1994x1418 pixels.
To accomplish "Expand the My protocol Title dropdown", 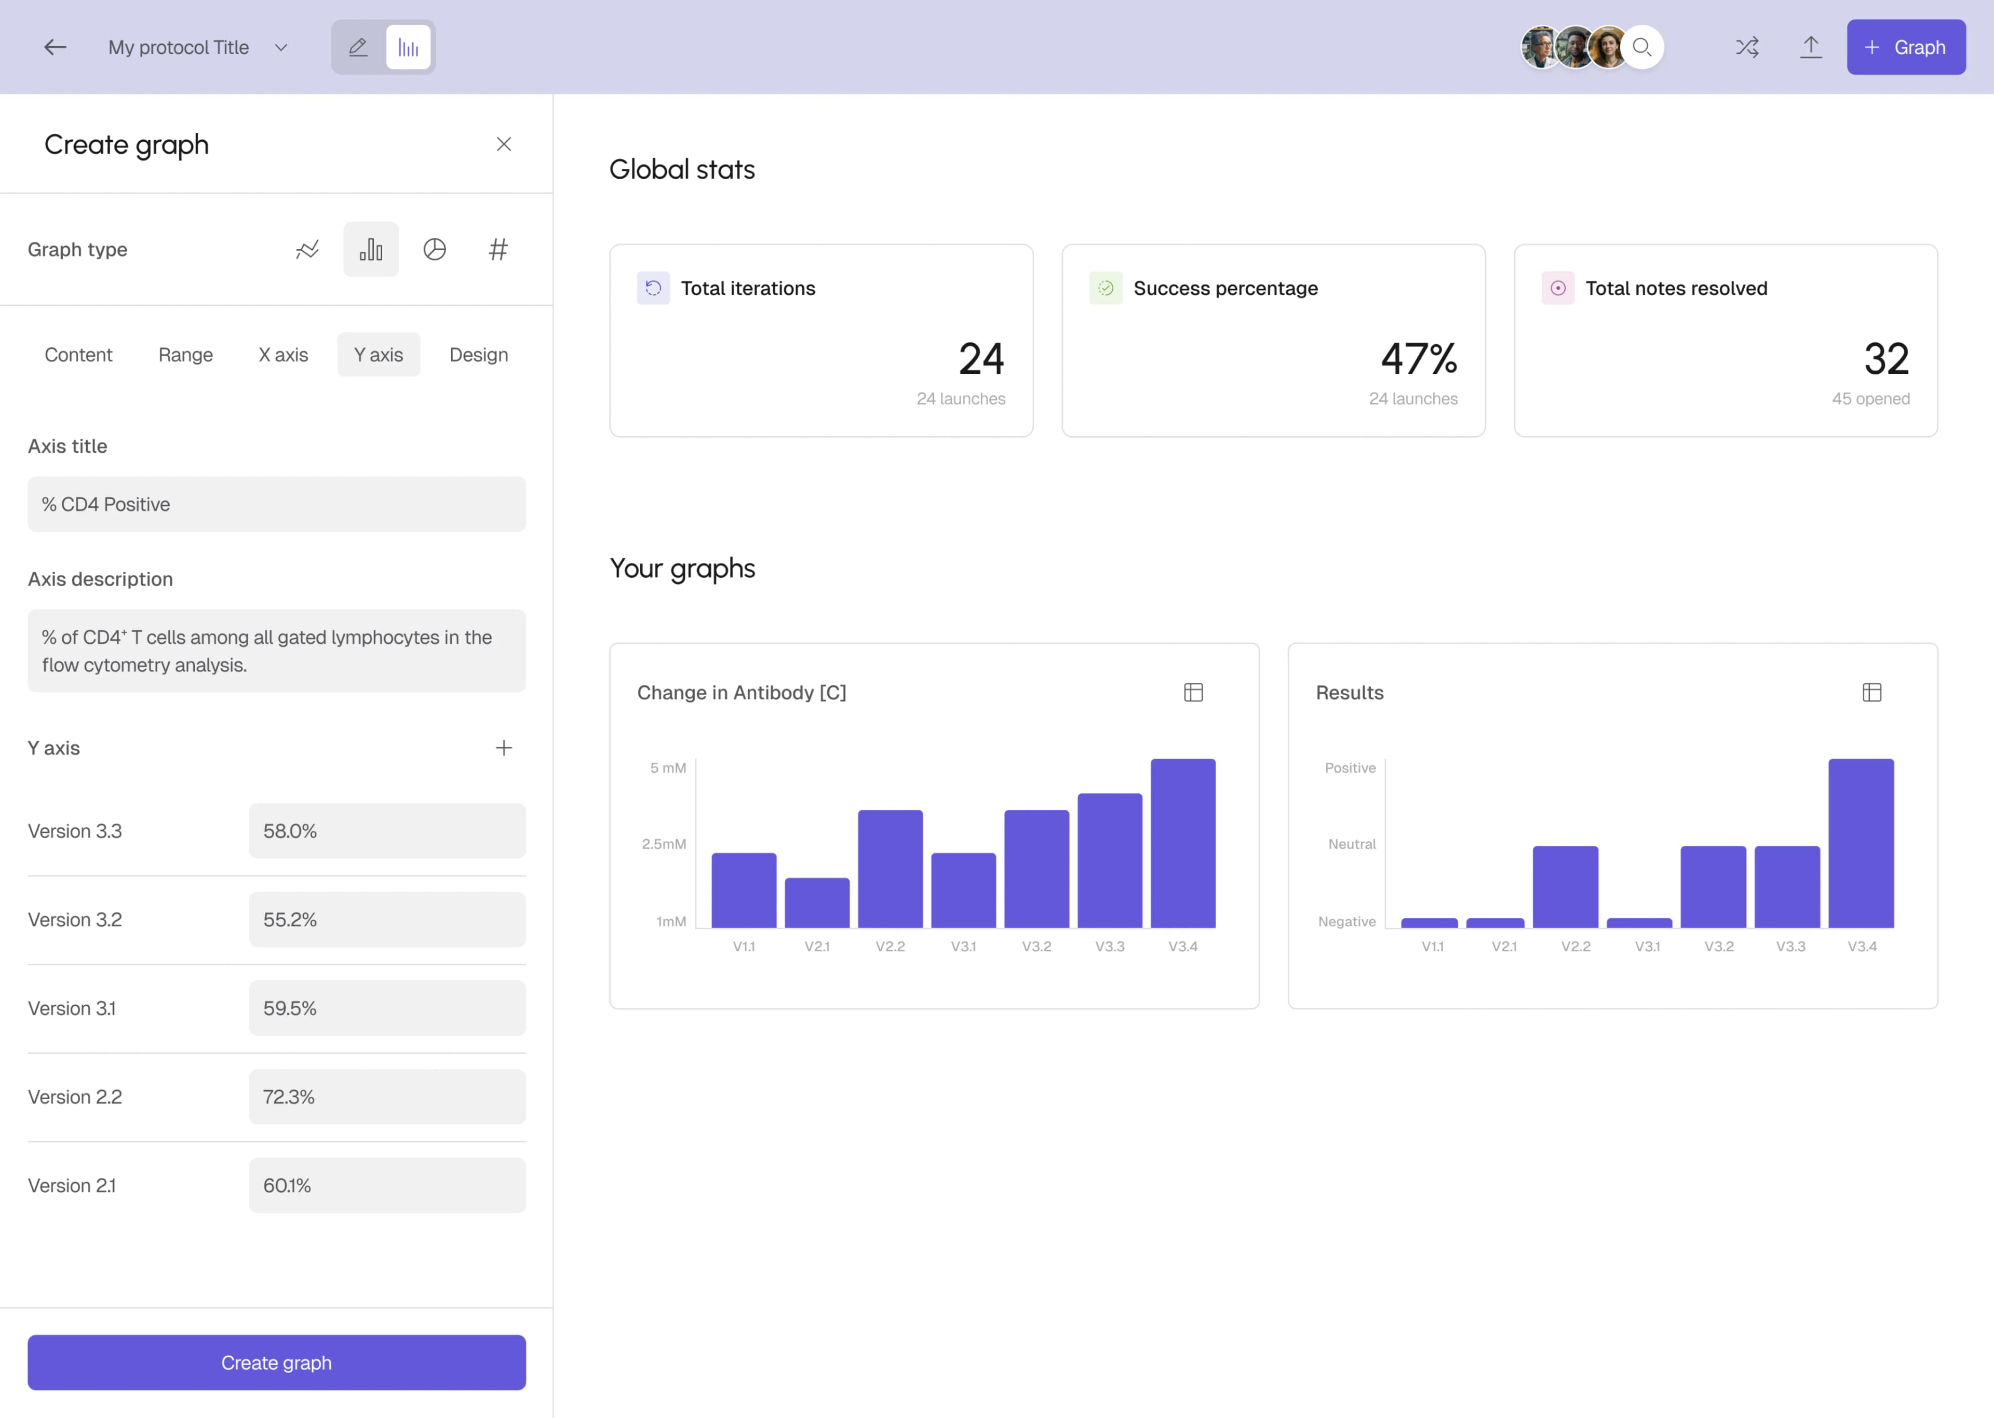I will 281,47.
